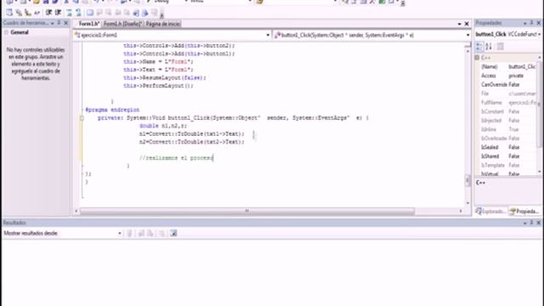Click the clear bookmarks toolbar icon

pyautogui.click(x=154, y=13)
